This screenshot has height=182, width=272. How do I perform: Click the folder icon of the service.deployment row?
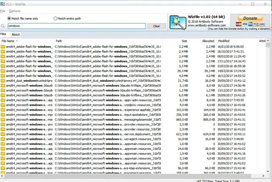click(x=3, y=134)
